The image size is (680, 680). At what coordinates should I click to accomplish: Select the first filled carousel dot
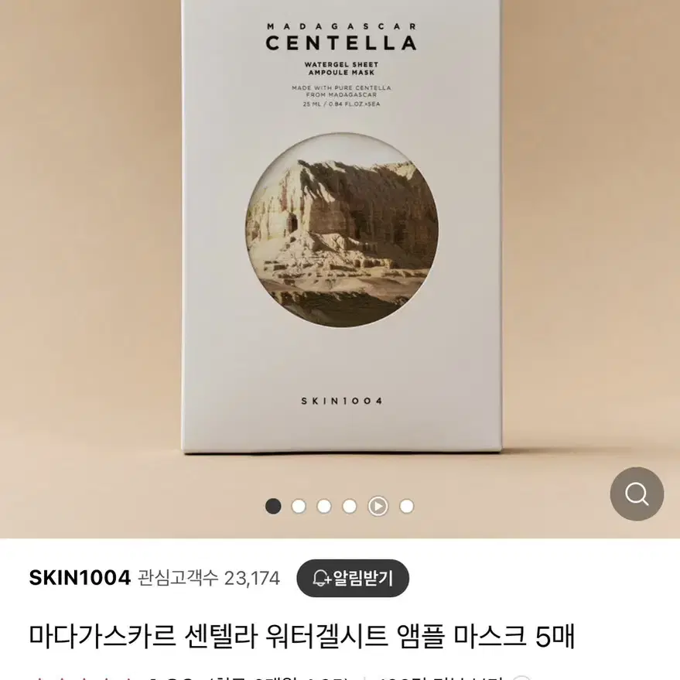pos(273,506)
